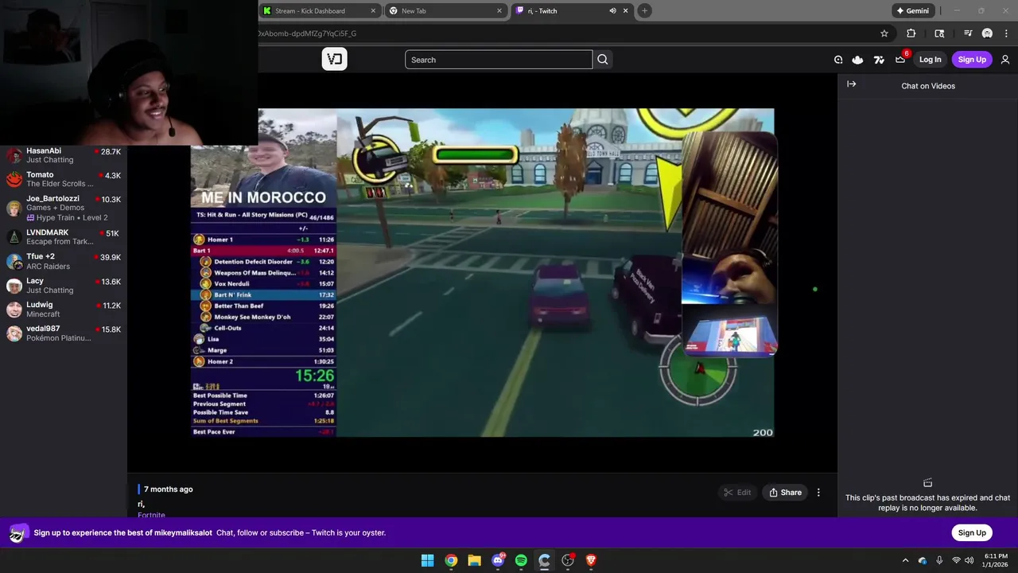Open a new browser tab with plus
The height and width of the screenshot is (573, 1018).
(644, 11)
